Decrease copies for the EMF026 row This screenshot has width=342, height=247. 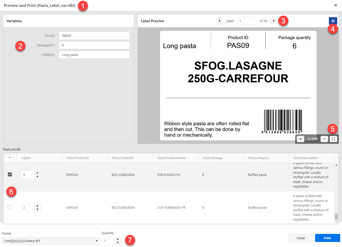point(37,209)
